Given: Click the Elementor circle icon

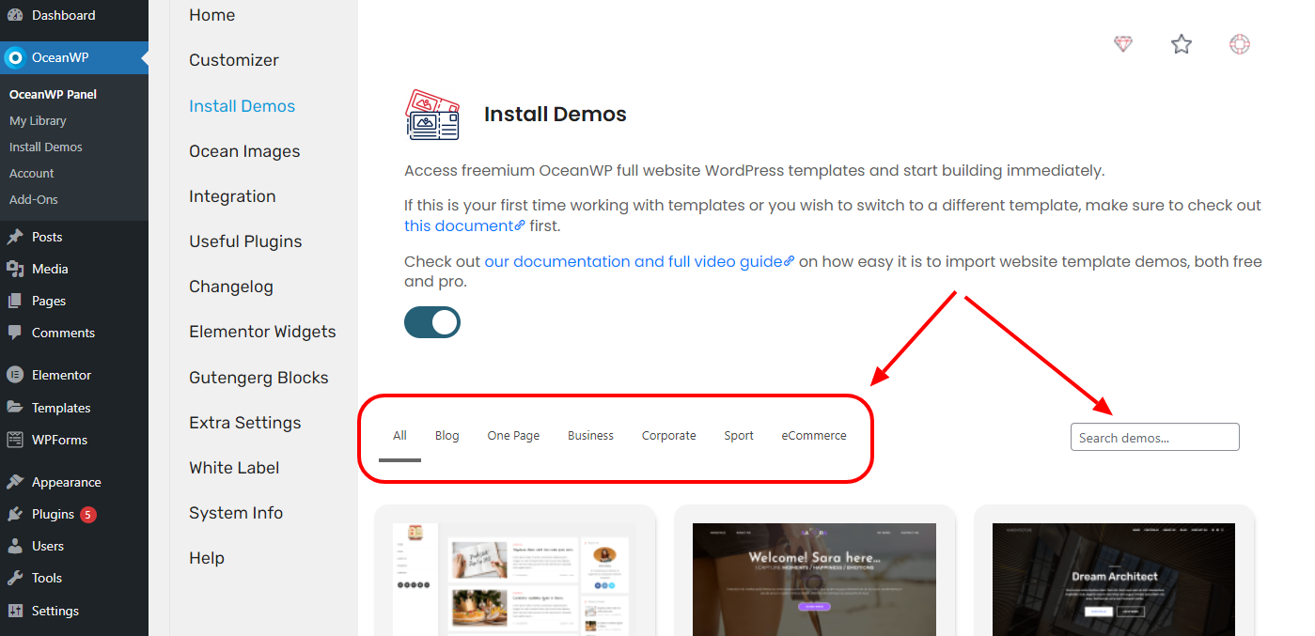Looking at the screenshot, I should pyautogui.click(x=15, y=375).
